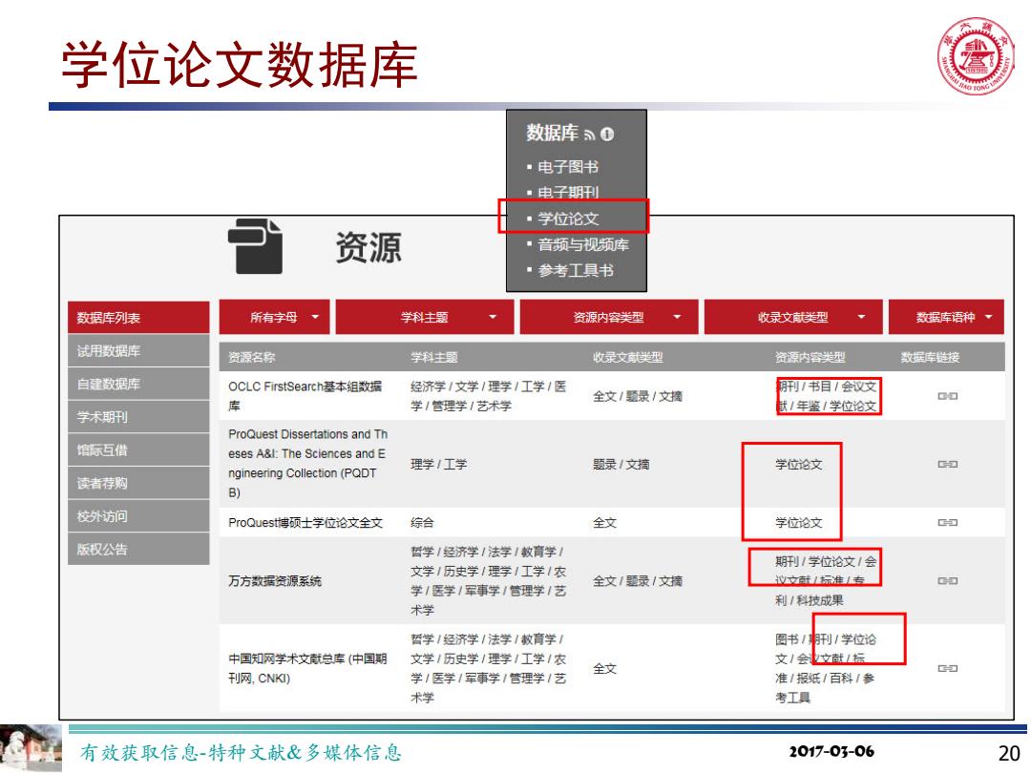Click the stacked documents icon beside 资源

[x=256, y=246]
